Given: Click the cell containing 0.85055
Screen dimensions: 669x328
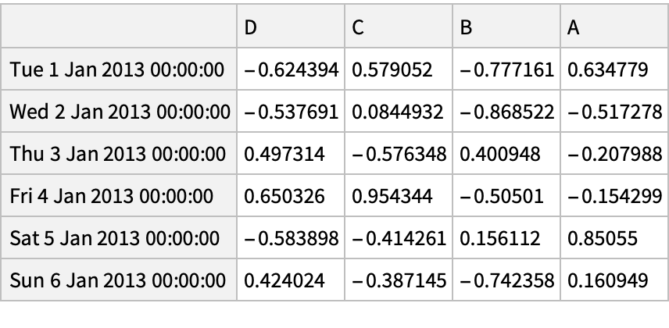Looking at the screenshot, I should [x=613, y=237].
